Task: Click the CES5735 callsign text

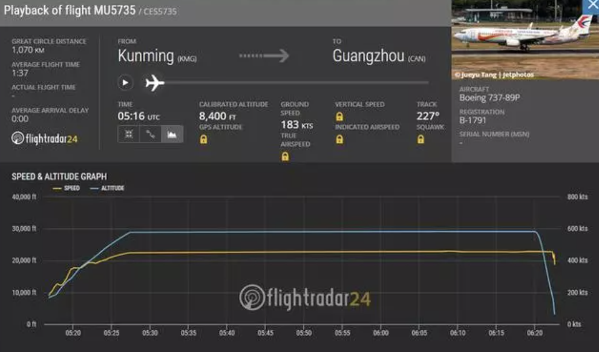Action: point(160,11)
